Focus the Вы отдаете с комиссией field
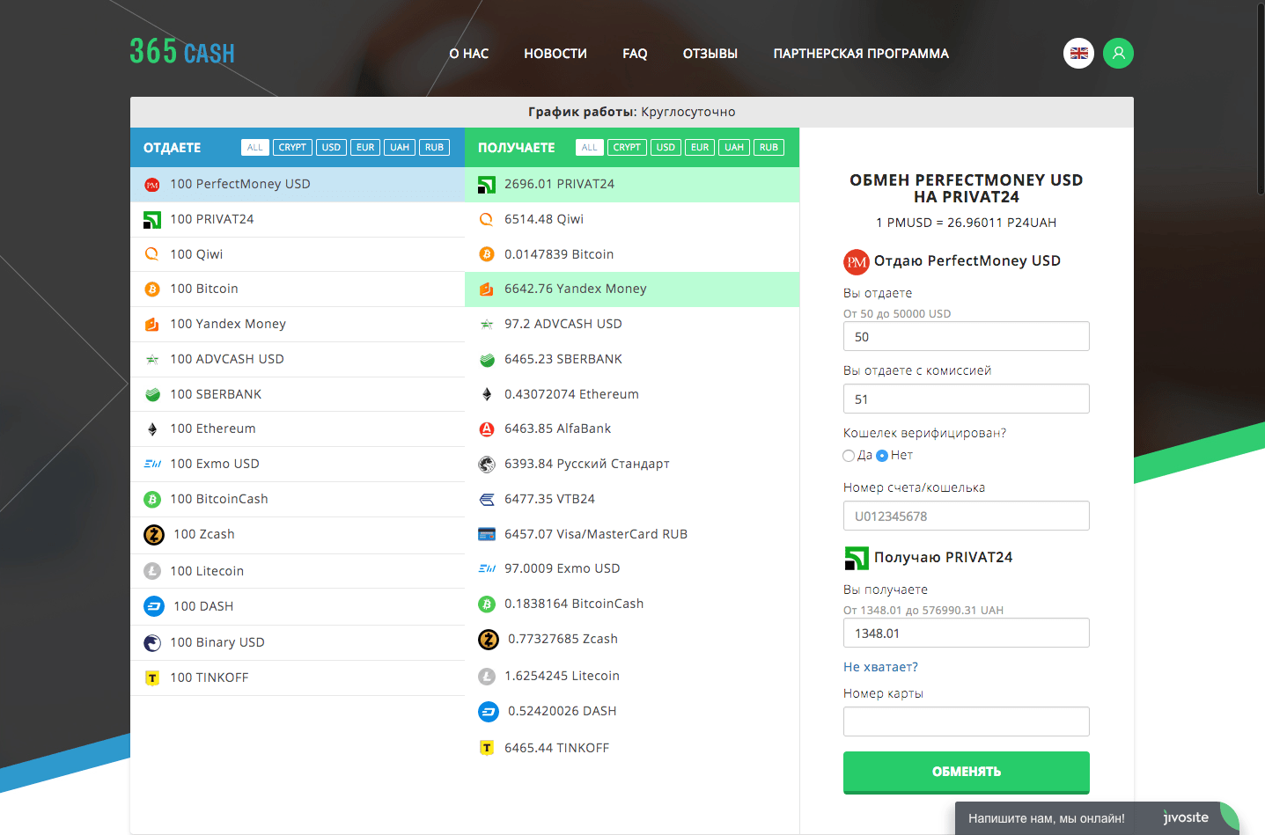1265x835 pixels. tap(967, 399)
